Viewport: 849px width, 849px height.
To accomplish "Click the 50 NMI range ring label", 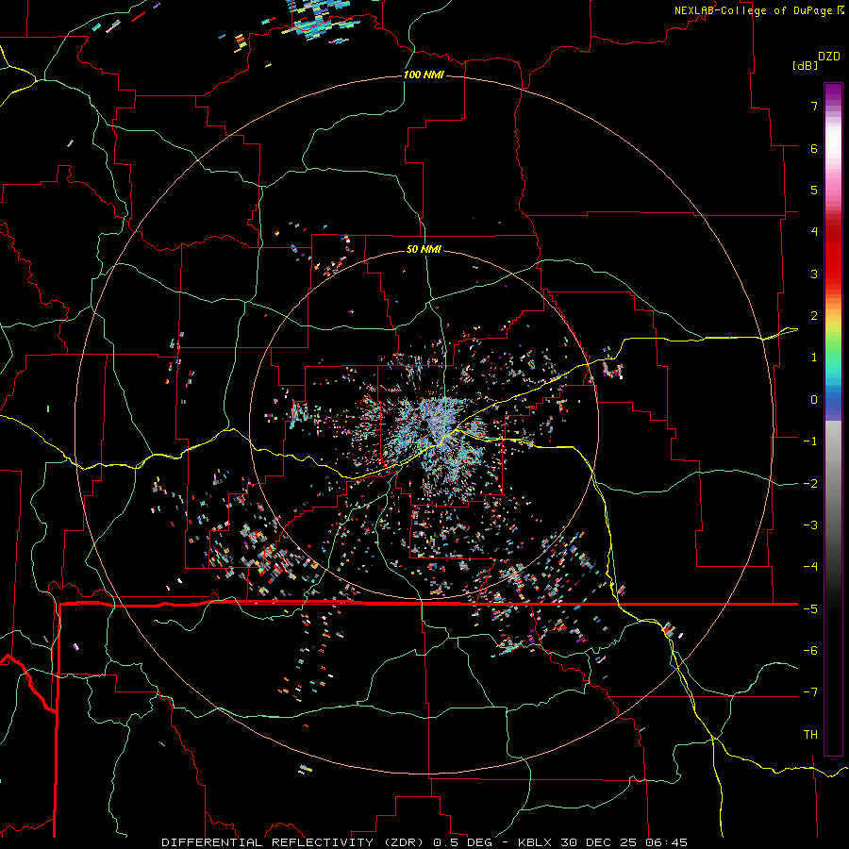I will pyautogui.click(x=424, y=249).
